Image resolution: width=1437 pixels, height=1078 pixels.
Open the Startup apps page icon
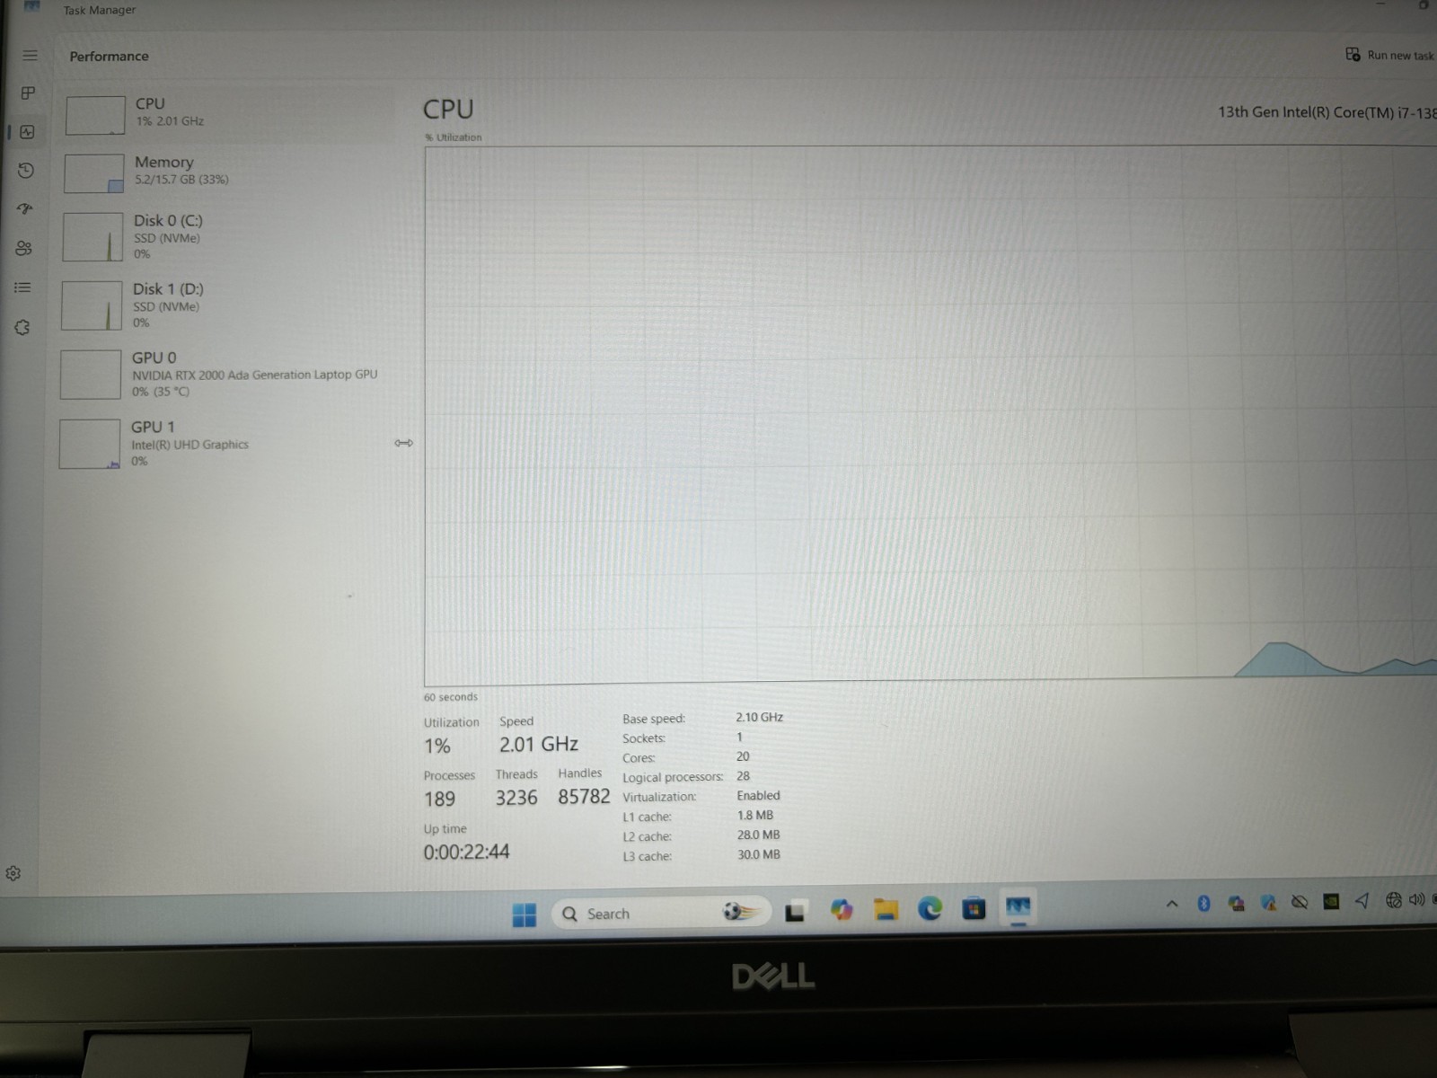[x=25, y=209]
